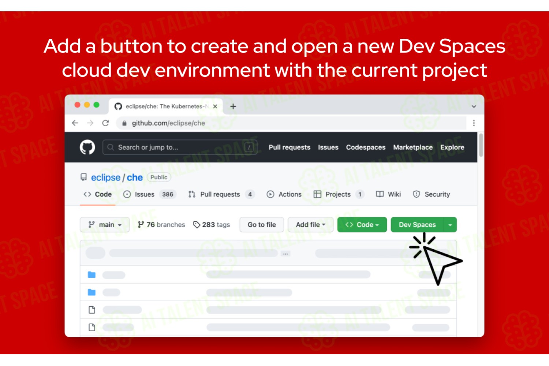Click the padlock icon in address bar
549x366 pixels.
click(x=124, y=123)
